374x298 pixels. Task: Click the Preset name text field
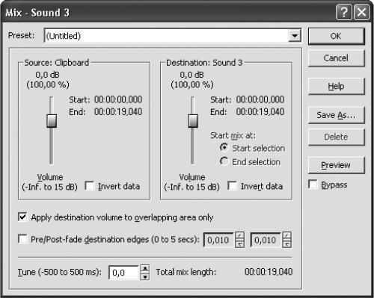tap(166, 36)
